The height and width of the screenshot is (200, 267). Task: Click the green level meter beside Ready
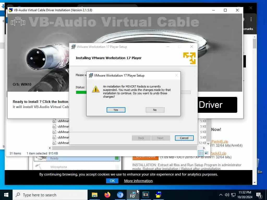(117, 158)
